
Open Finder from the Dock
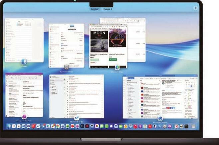click(9, 126)
